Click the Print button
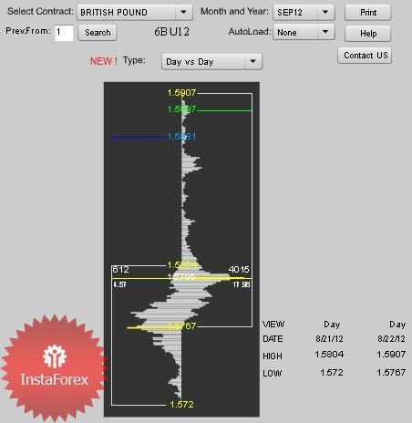The height and width of the screenshot is (423, 412). (x=367, y=13)
